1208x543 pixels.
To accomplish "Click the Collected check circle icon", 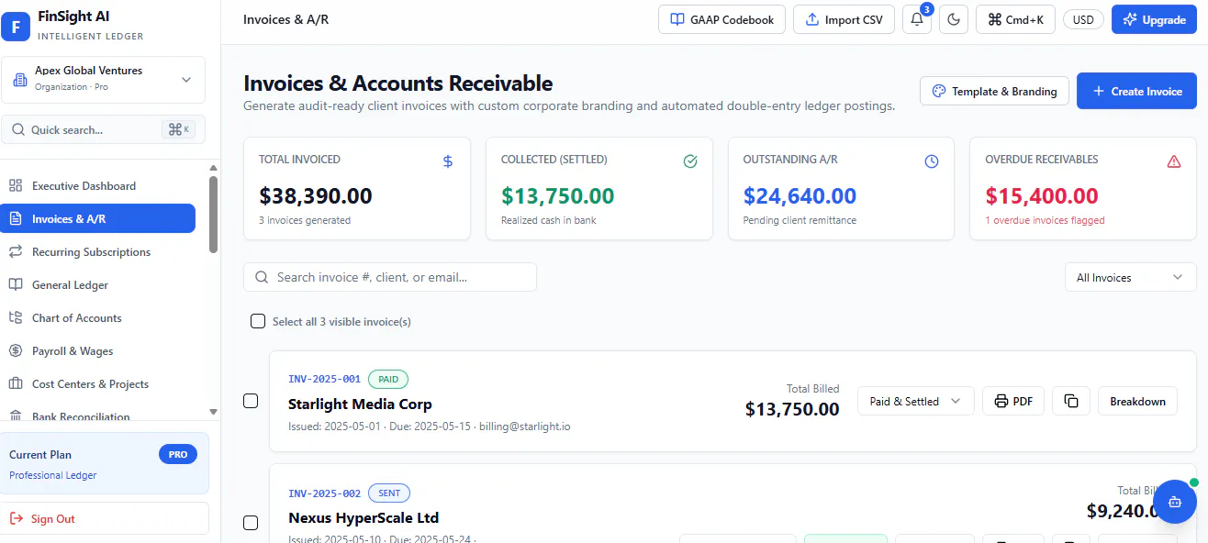I will point(690,161).
